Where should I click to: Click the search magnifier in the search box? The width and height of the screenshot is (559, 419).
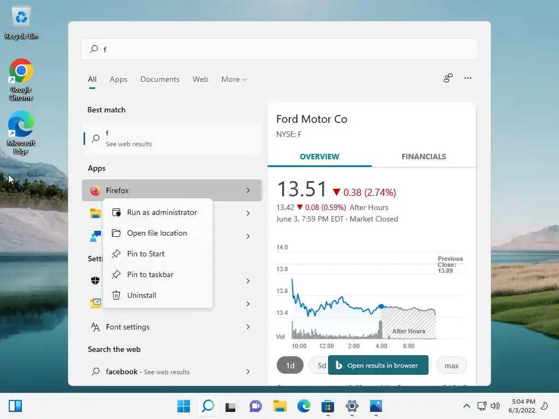pos(94,49)
